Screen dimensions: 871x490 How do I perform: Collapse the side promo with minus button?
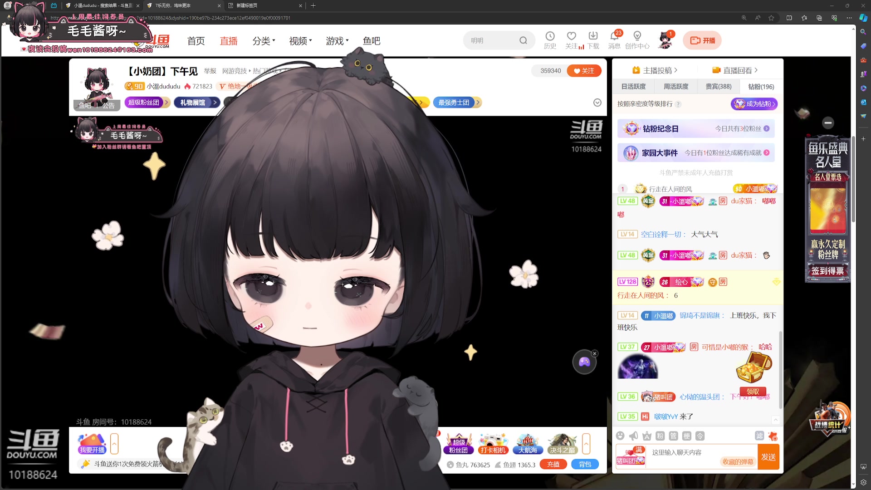pyautogui.click(x=828, y=122)
